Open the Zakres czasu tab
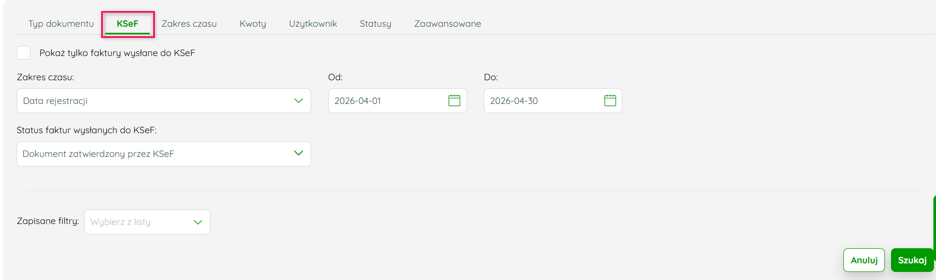The image size is (936, 280). click(x=189, y=24)
